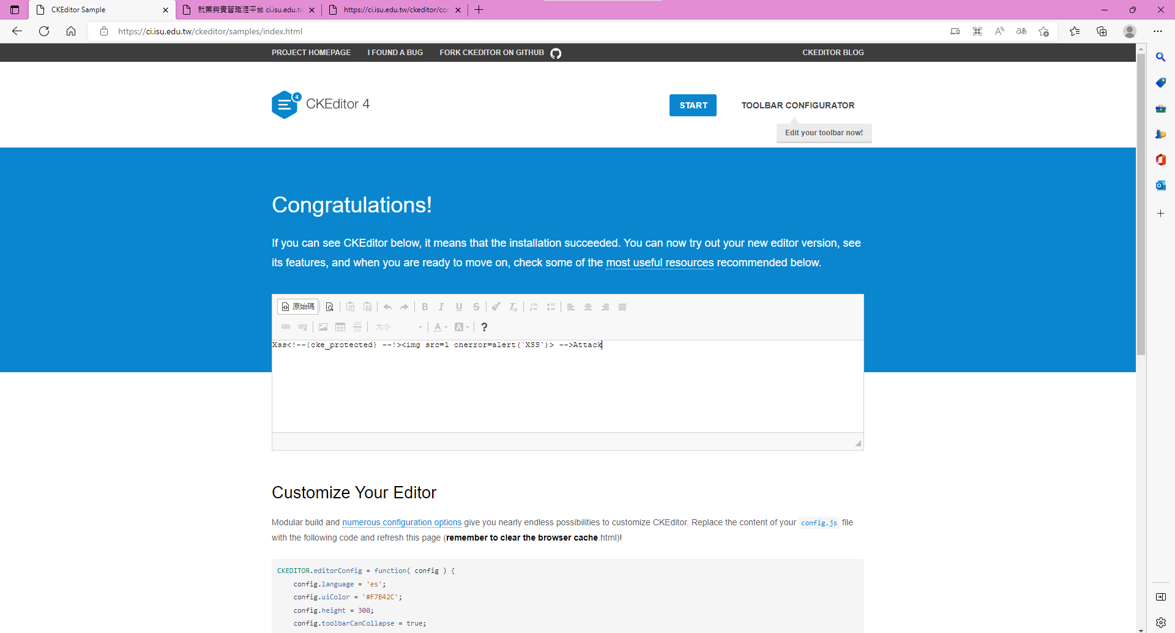The height and width of the screenshot is (633, 1175).
Task: Click the paste from Word icon
Action: (368, 307)
